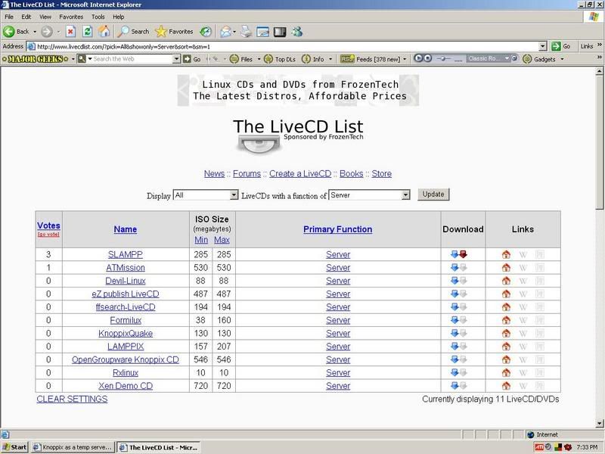Click the blue download arrow for Rxlinux
605x454 pixels.
(455, 372)
